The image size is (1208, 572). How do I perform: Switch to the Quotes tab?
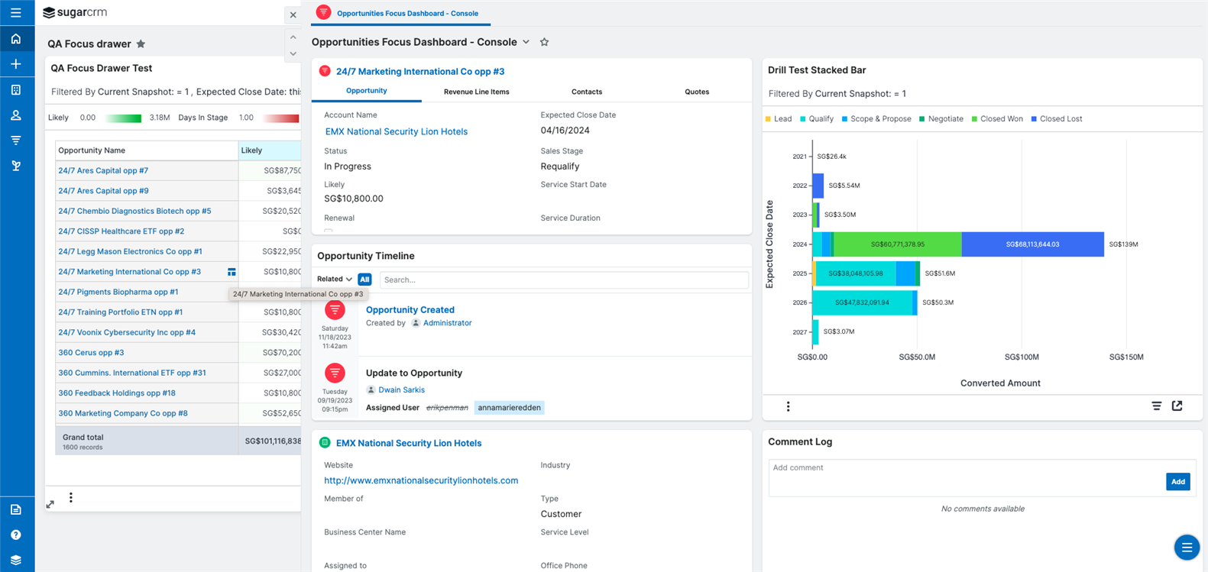tap(696, 92)
